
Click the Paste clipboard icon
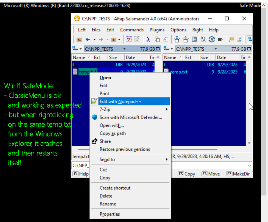pyautogui.click(x=166, y=39)
